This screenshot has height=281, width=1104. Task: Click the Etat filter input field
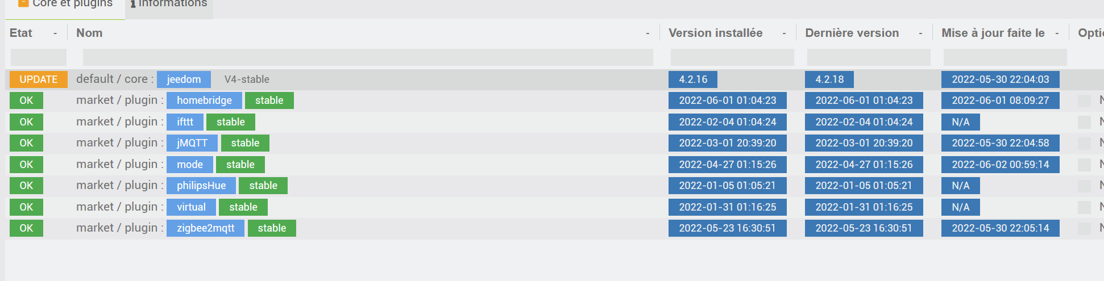(39, 57)
